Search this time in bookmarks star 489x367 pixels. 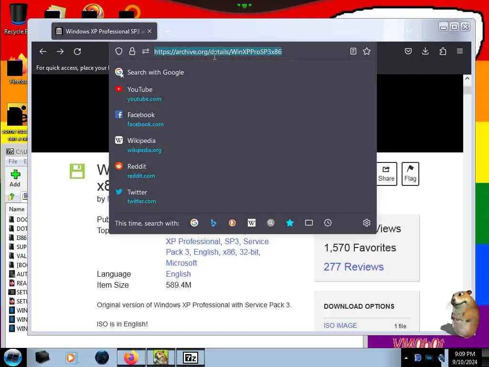[x=290, y=223]
